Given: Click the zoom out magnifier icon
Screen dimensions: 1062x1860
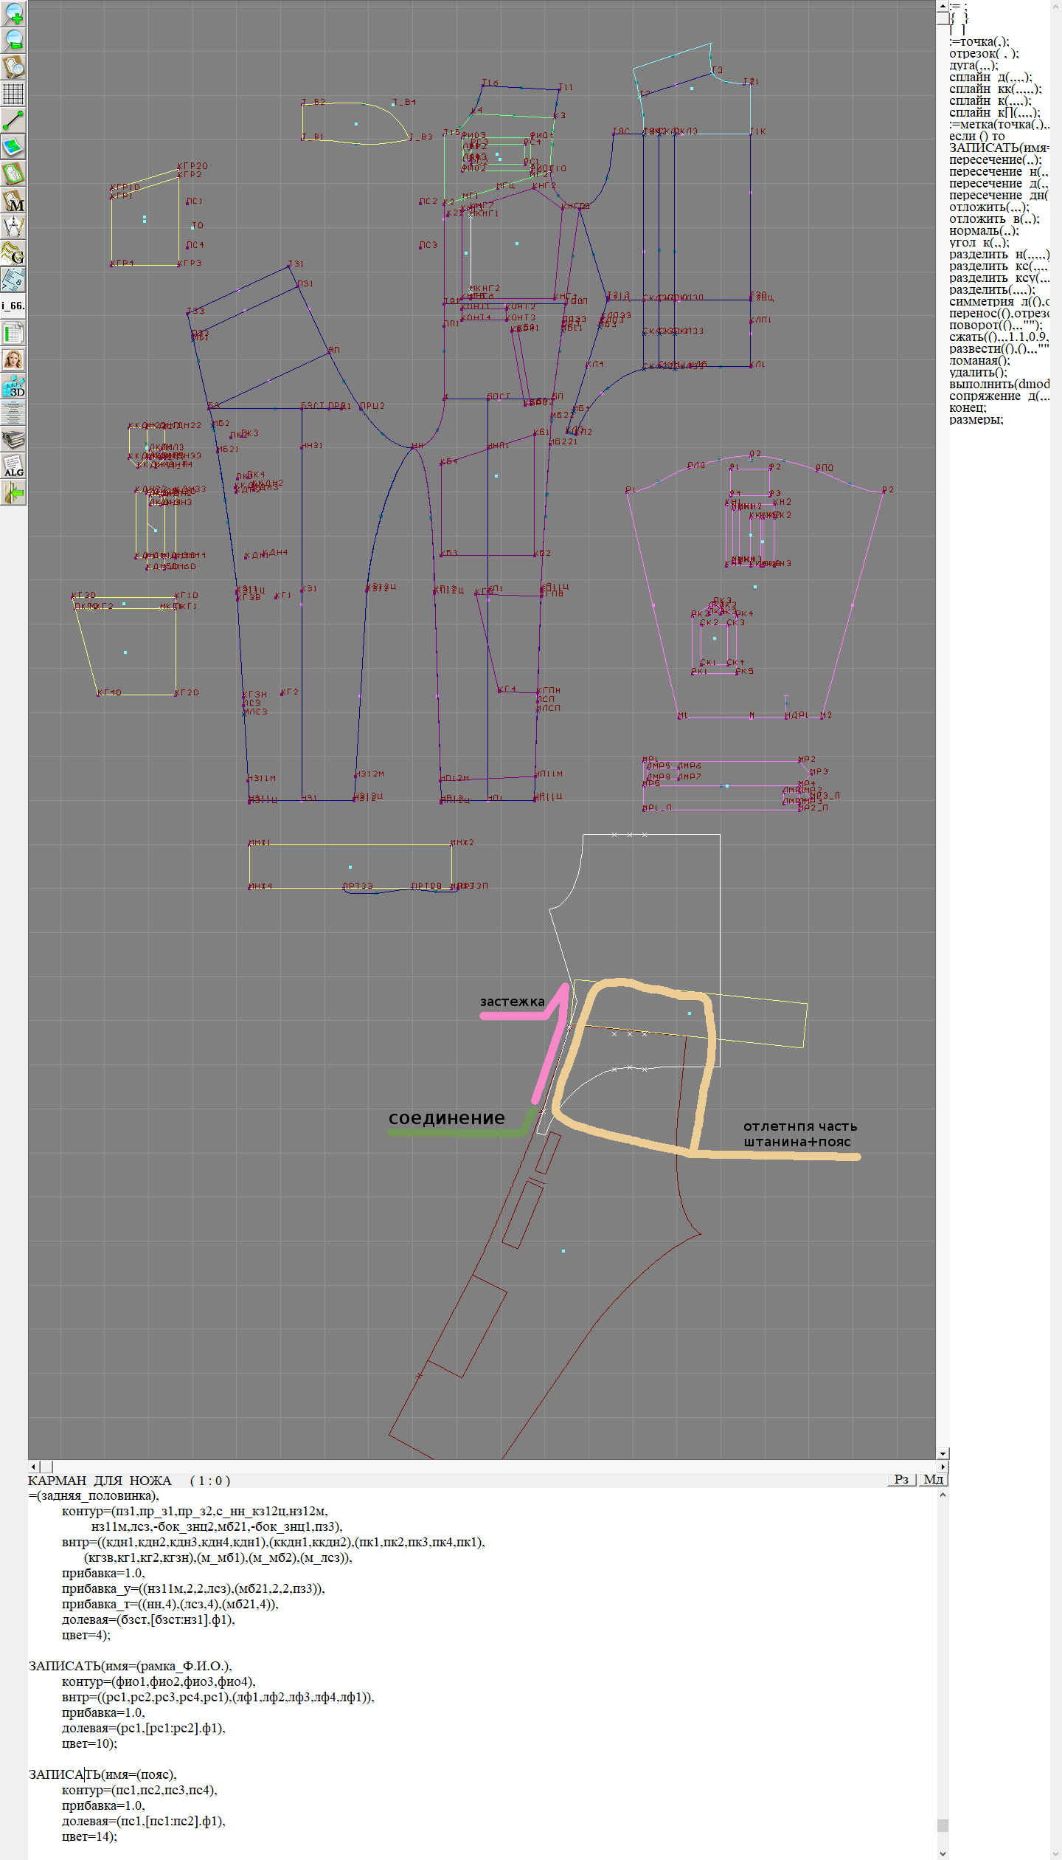Looking at the screenshot, I should (13, 40).
